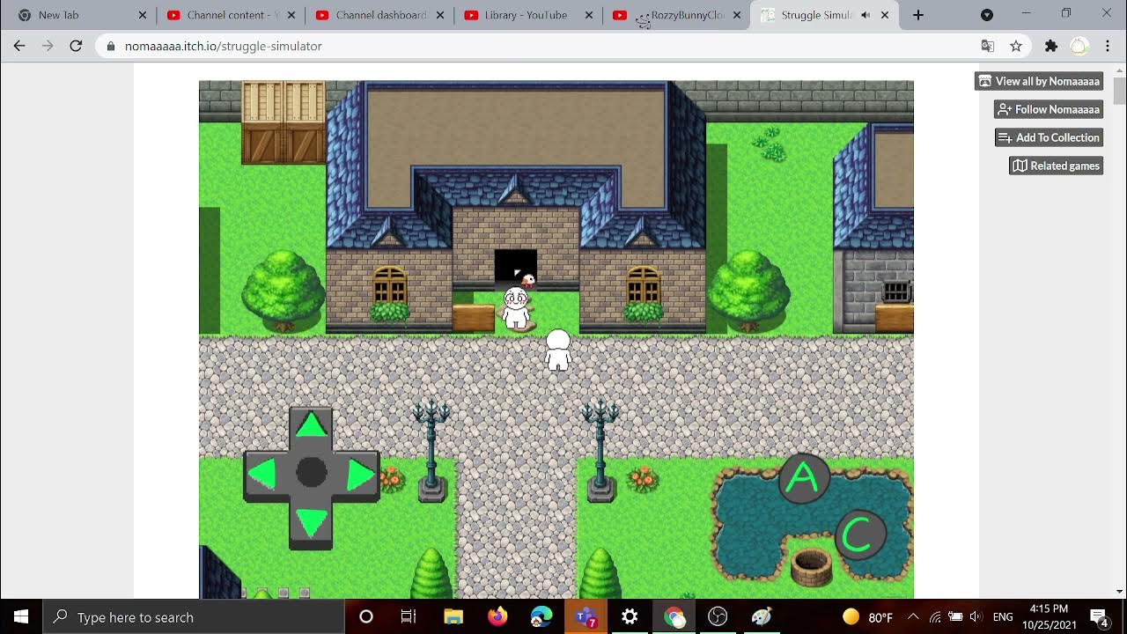The image size is (1127, 634).
Task: Switch to the Channel dashboard YouTube tab
Action: [379, 15]
